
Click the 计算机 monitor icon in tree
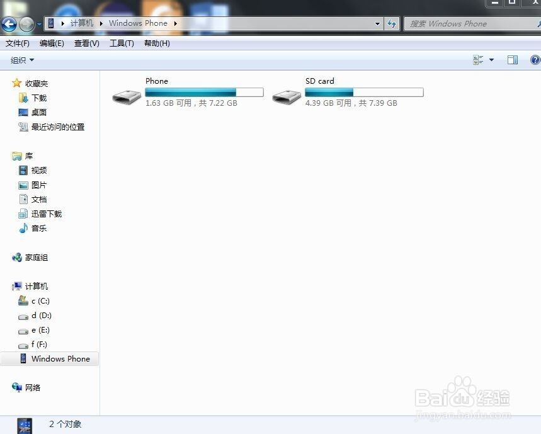[16, 287]
